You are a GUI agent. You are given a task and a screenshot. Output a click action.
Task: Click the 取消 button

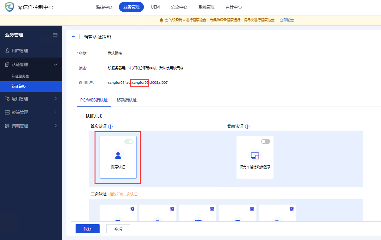118,229
